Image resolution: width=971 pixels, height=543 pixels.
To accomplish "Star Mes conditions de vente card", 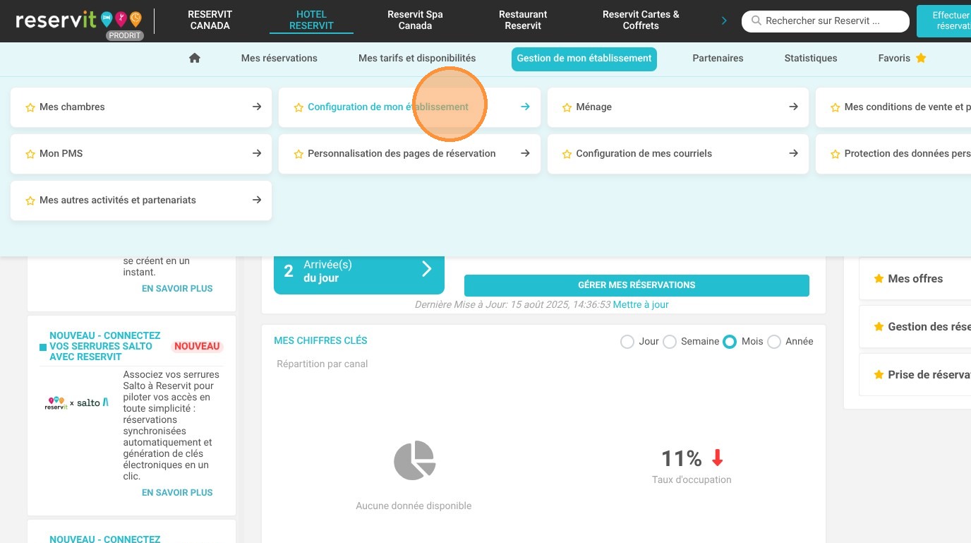I will pyautogui.click(x=835, y=107).
